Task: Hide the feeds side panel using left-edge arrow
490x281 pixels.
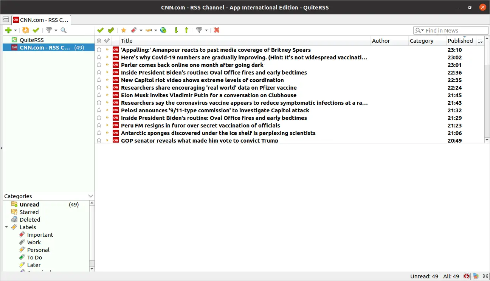Action: tap(1, 148)
